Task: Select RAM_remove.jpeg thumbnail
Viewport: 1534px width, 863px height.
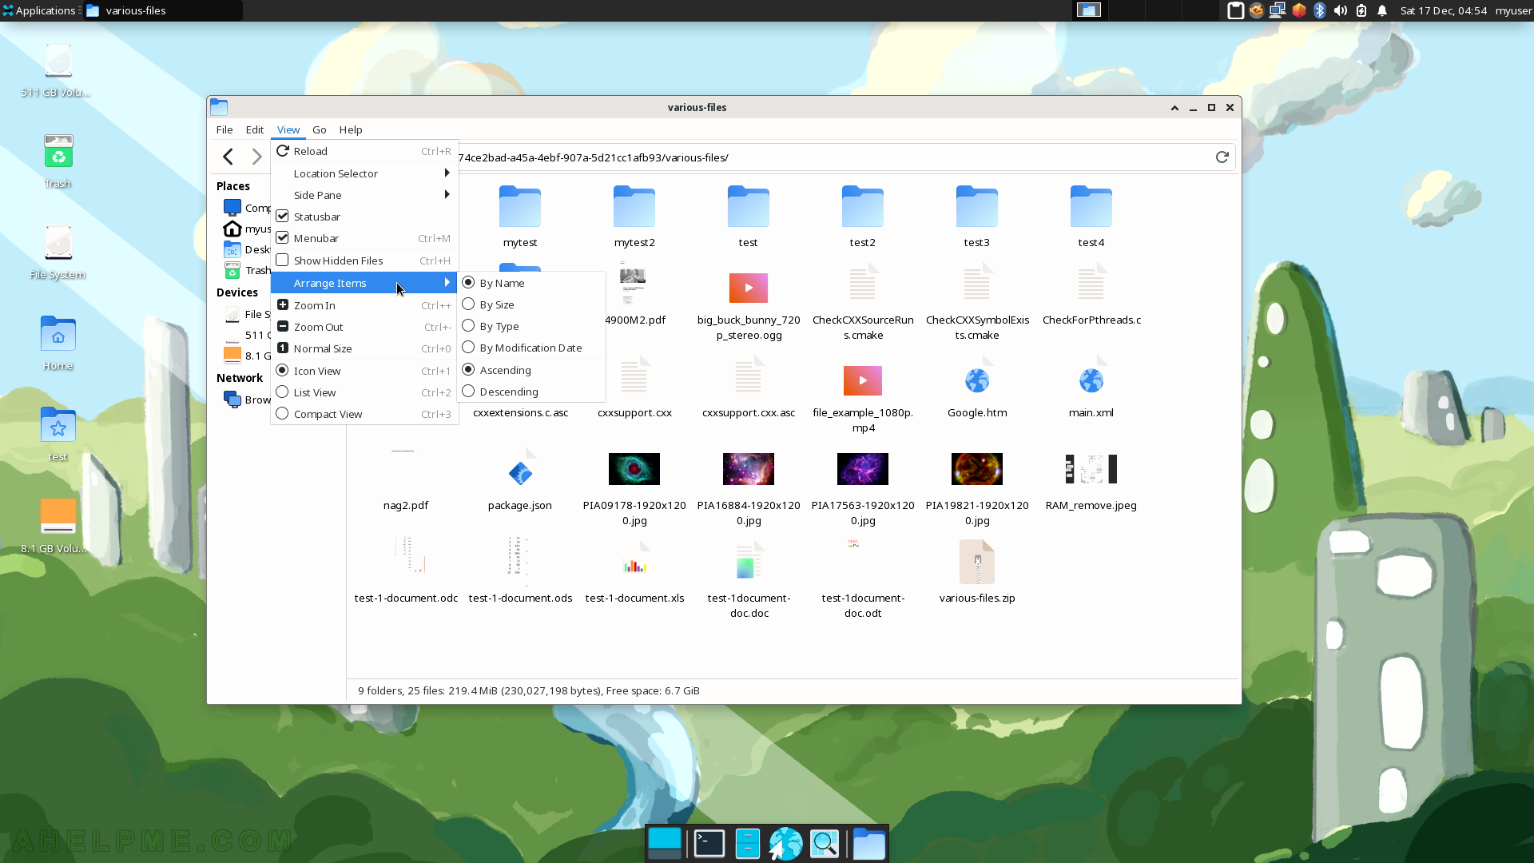Action: pyautogui.click(x=1091, y=469)
